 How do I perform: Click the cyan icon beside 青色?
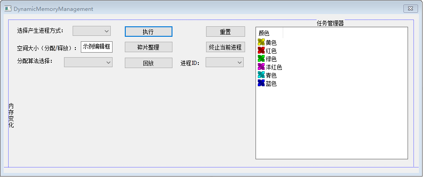click(x=261, y=75)
